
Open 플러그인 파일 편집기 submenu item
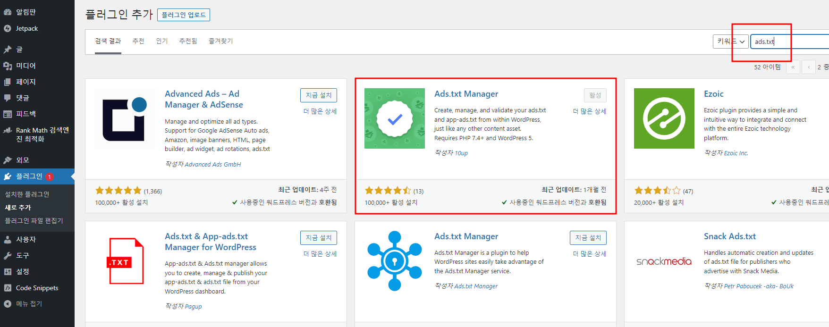tap(34, 221)
